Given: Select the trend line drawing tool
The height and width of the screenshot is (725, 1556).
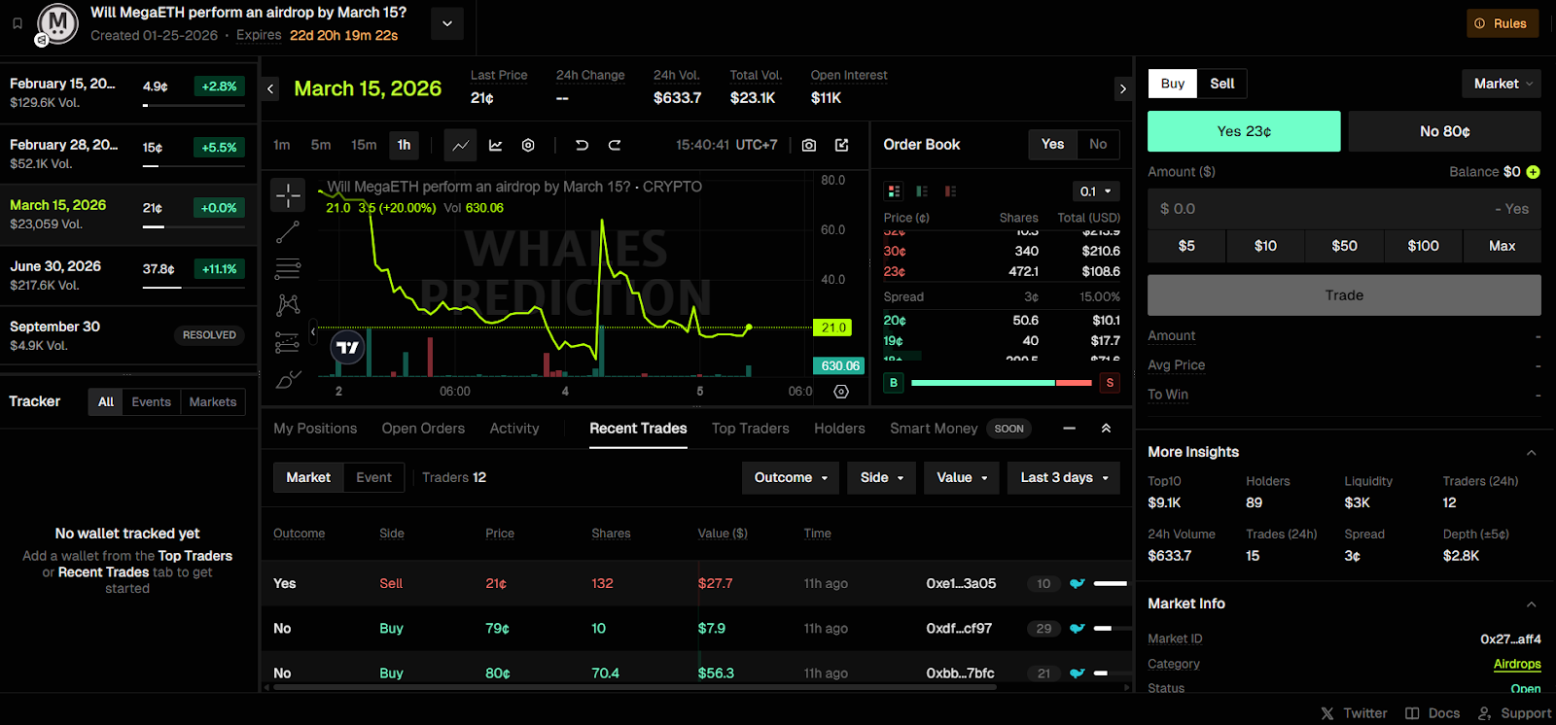Looking at the screenshot, I should click(x=288, y=232).
